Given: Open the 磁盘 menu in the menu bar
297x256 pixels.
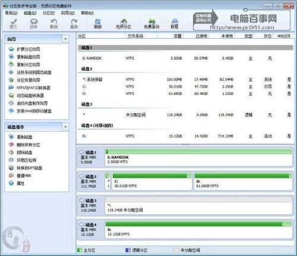Looking at the screenshot, I should (30, 13).
